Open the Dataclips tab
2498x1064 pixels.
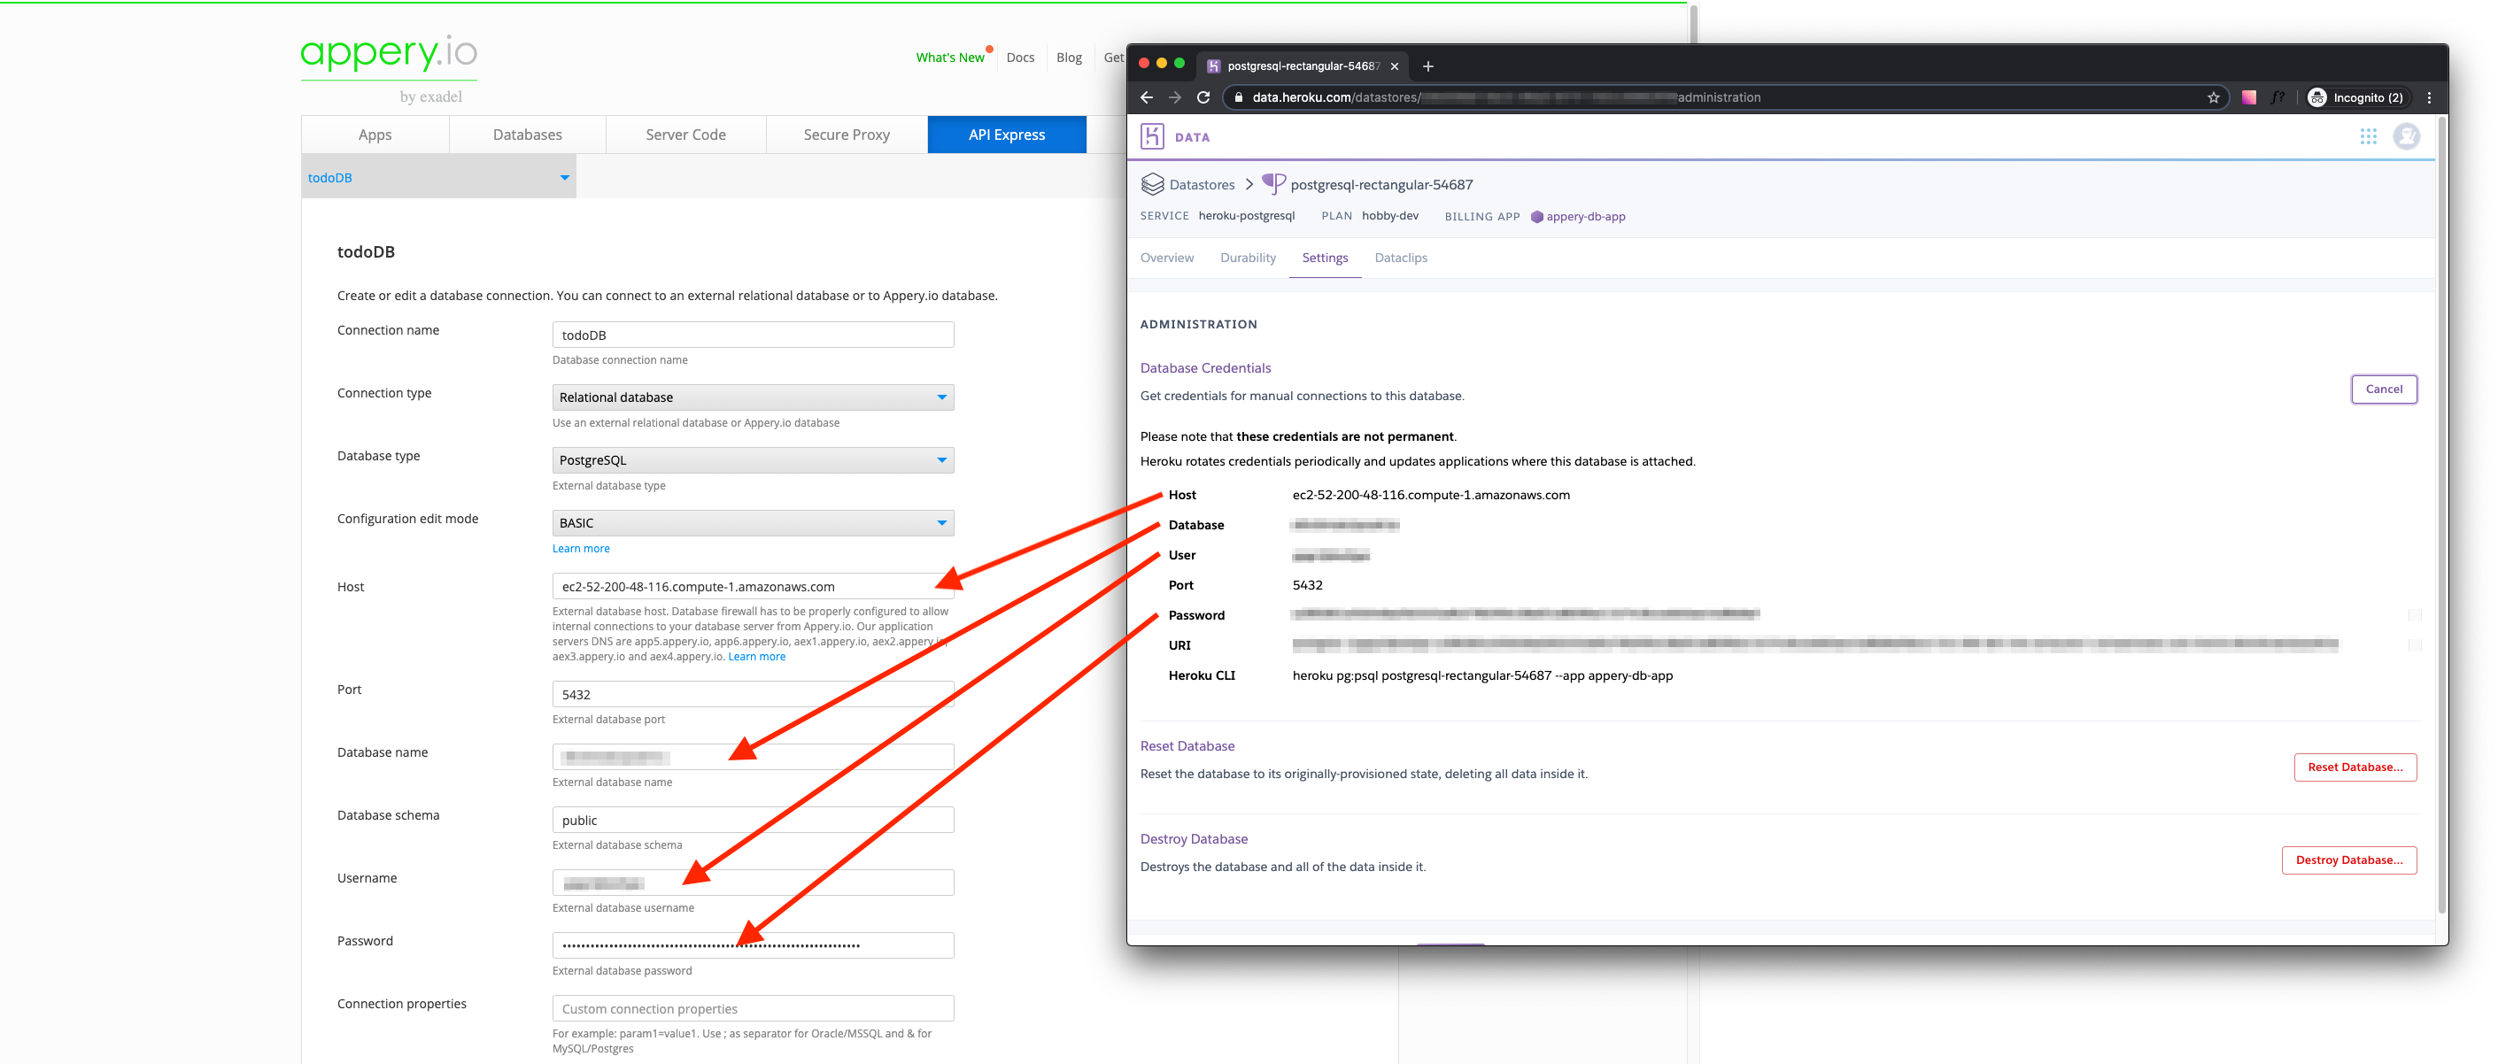pyautogui.click(x=1400, y=258)
